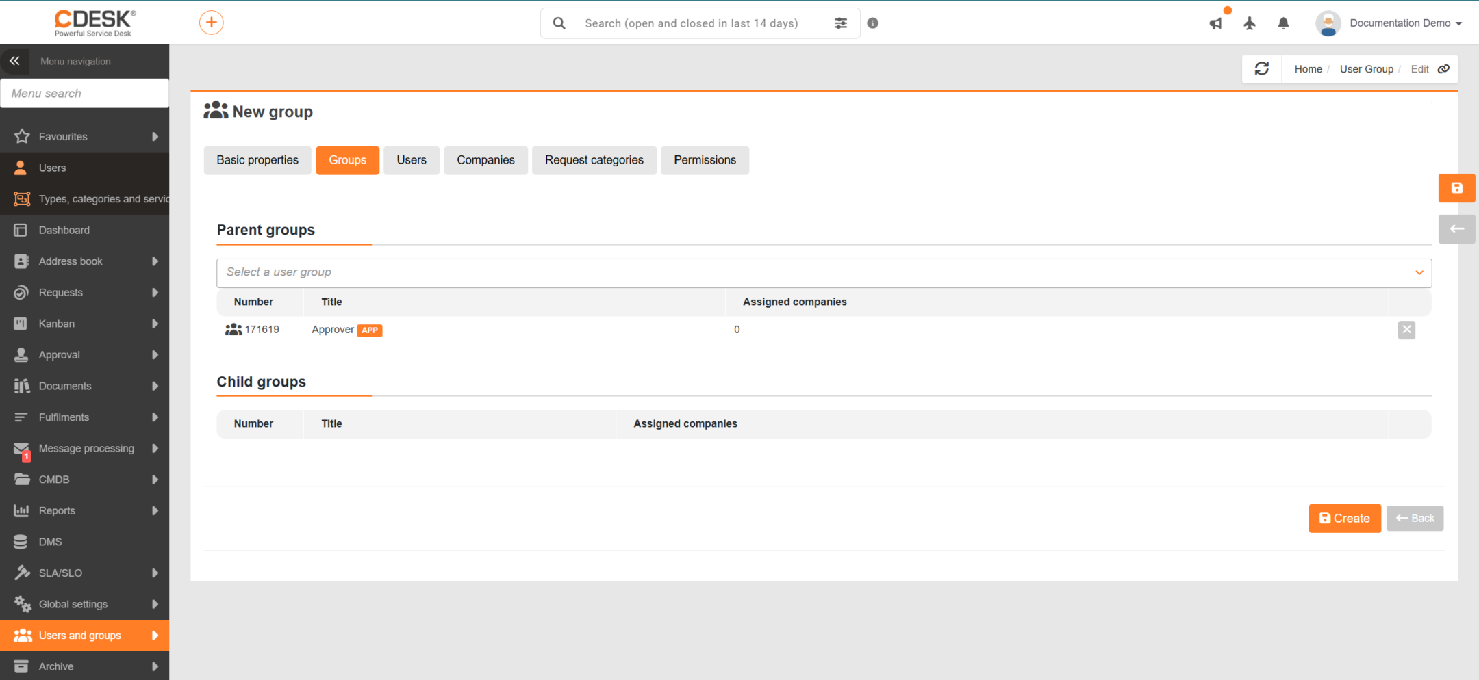This screenshot has height=680, width=1479.
Task: Expand the Users and groups menu
Action: 85,636
